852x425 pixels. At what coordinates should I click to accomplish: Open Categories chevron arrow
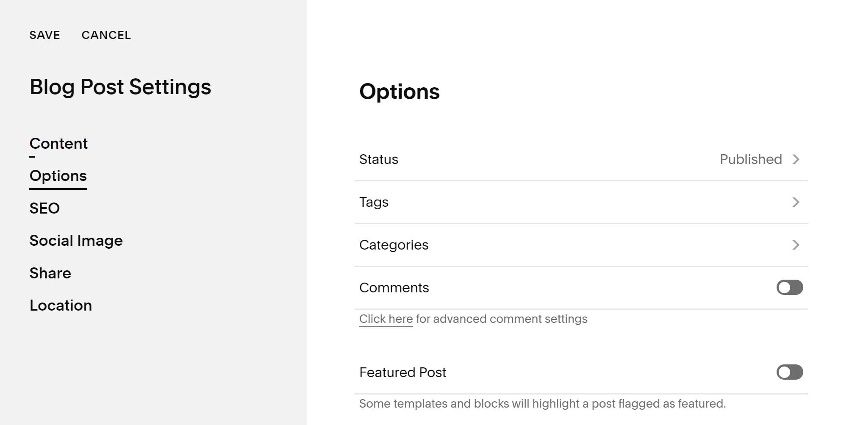click(796, 245)
